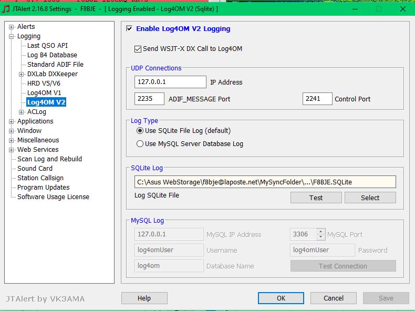Open Scan Log and Rebuild page

point(49,159)
